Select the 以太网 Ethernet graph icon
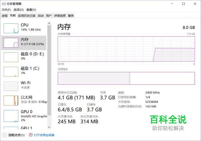Image resolution: width=201 pixels, height=141 pixels. (11, 101)
